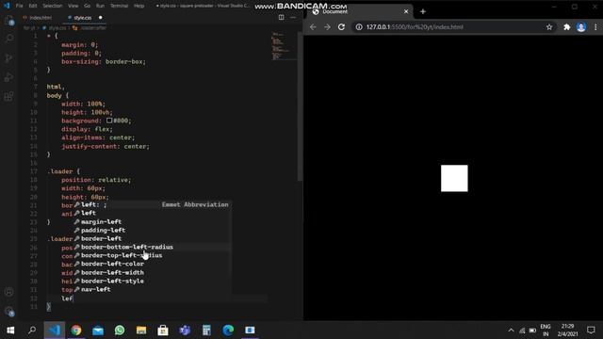This screenshot has height=339, width=603.
Task: Choose 'padding-left' from the suggestion list
Action: [x=154, y=230]
